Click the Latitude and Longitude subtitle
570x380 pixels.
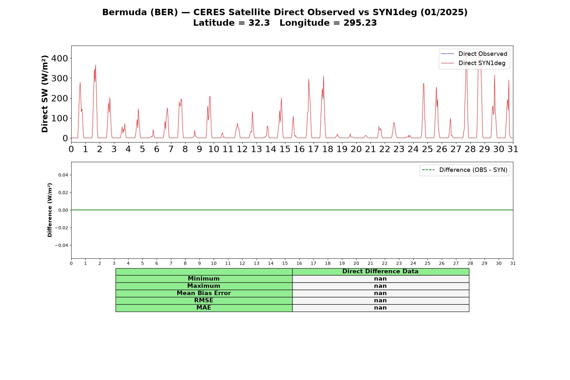(285, 23)
